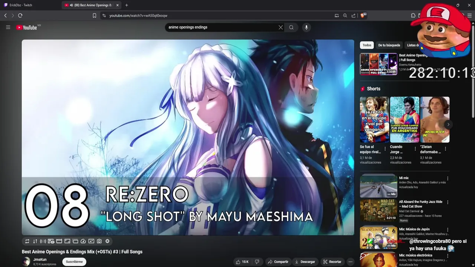Clear the search text with the X icon

pyautogui.click(x=281, y=27)
